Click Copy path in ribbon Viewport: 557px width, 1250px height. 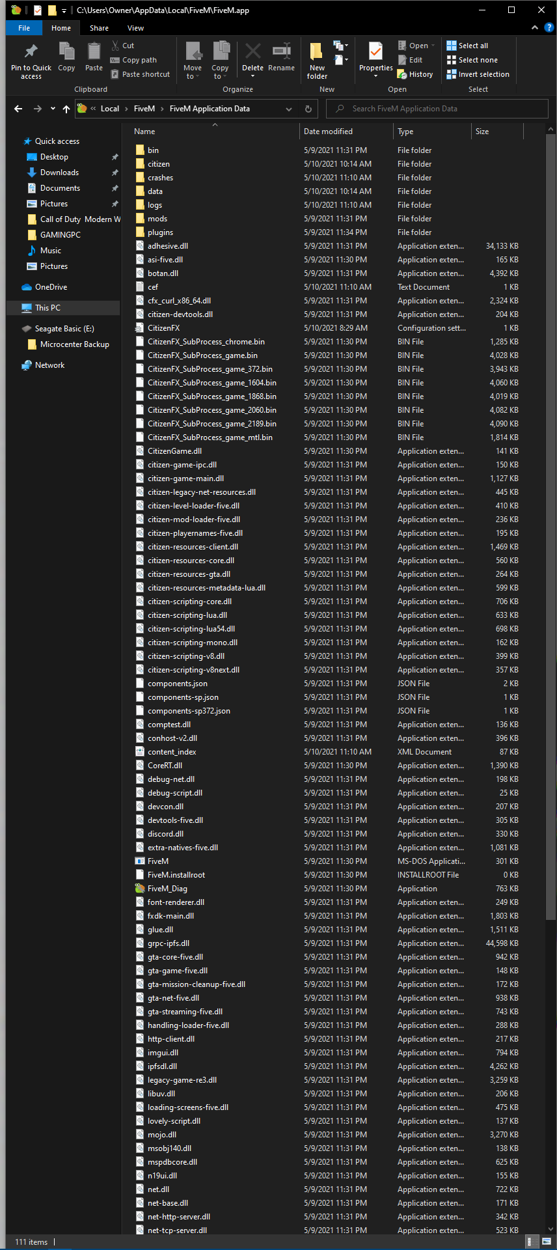[133, 60]
